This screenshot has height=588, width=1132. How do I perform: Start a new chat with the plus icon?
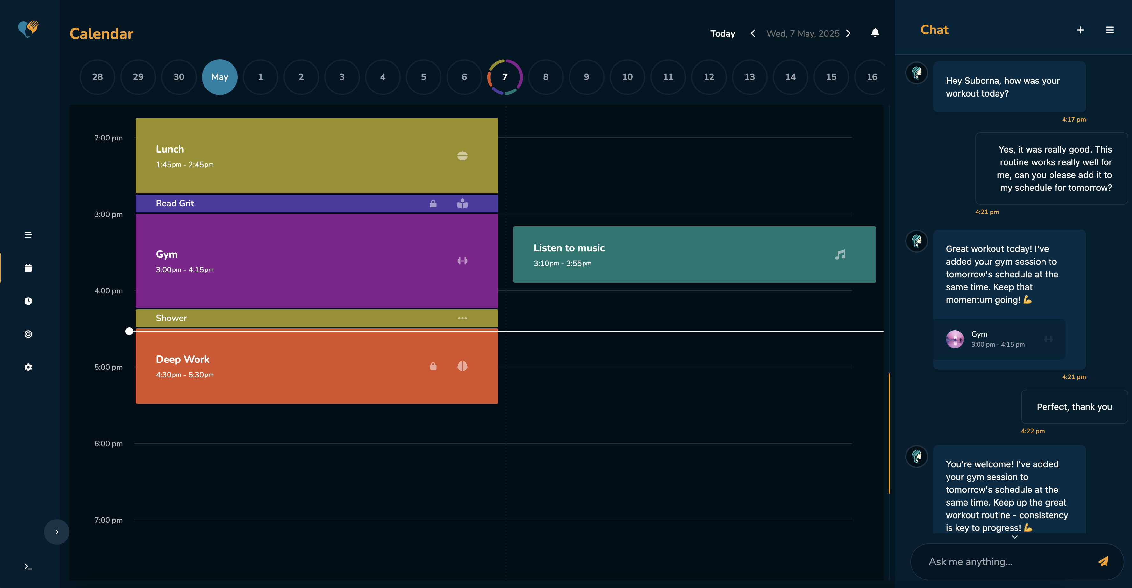(1081, 30)
